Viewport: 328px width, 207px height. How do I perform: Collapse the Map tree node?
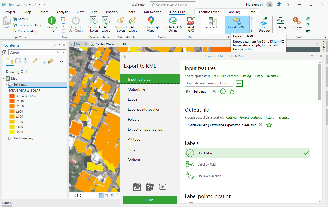tap(4, 78)
